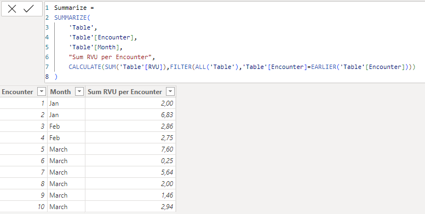Click the 'Table'[Encounter] argument in line 4
Screen dimensions: 425x214
[x=103, y=37]
